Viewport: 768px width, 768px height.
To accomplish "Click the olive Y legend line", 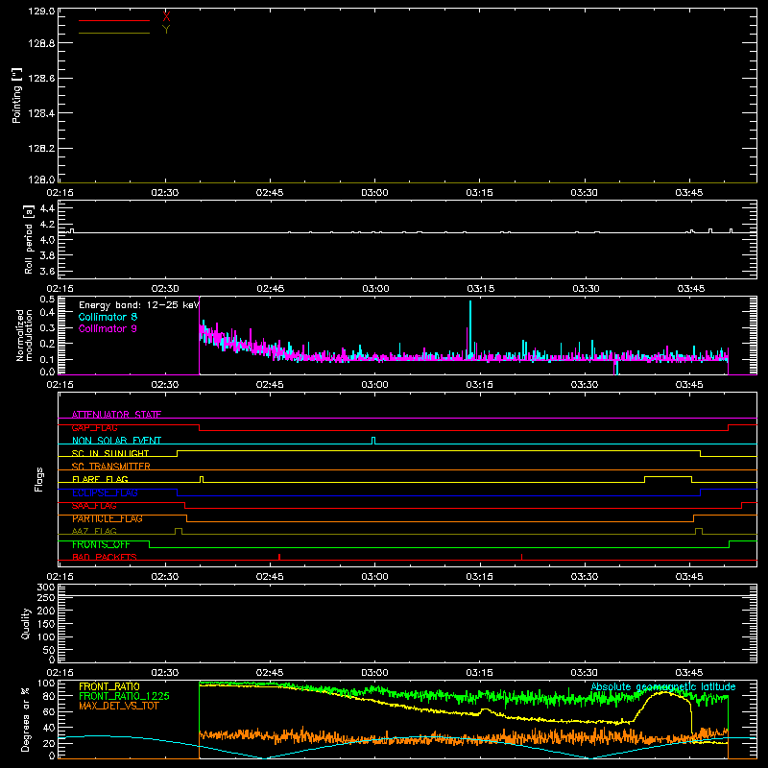I will 114,33.
